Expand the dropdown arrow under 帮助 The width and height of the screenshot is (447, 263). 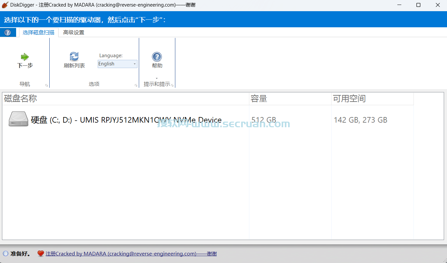pos(157,78)
